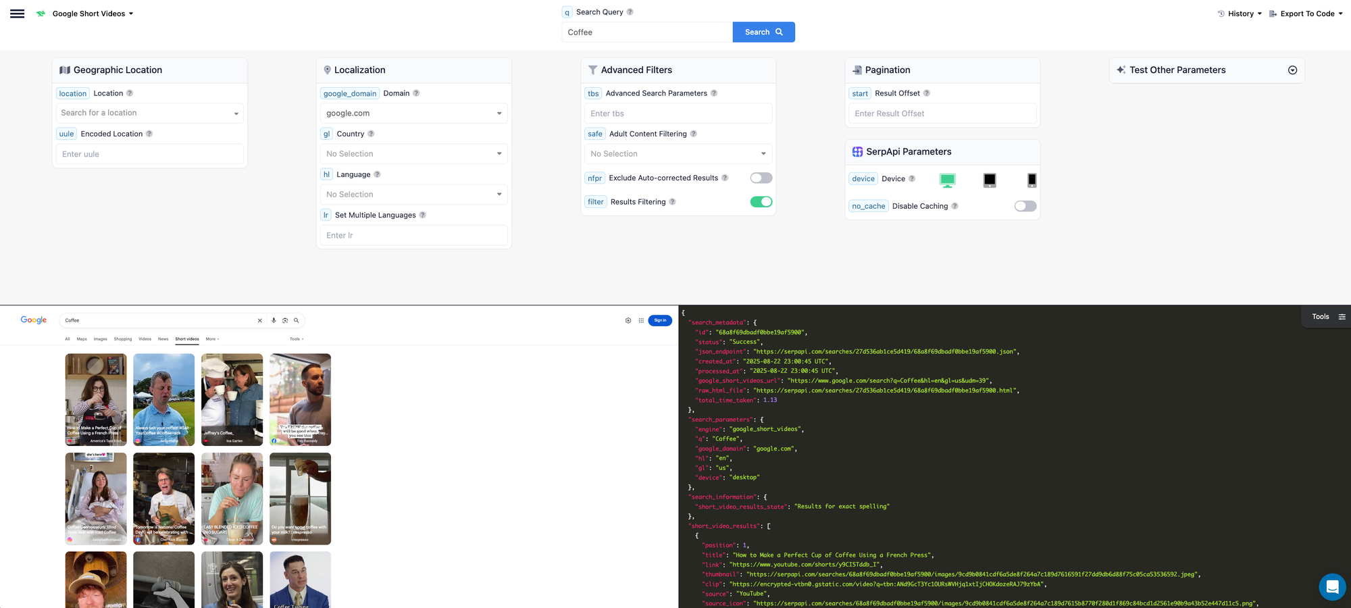
Task: Open Tools dropdown in Google preview
Action: (x=297, y=339)
